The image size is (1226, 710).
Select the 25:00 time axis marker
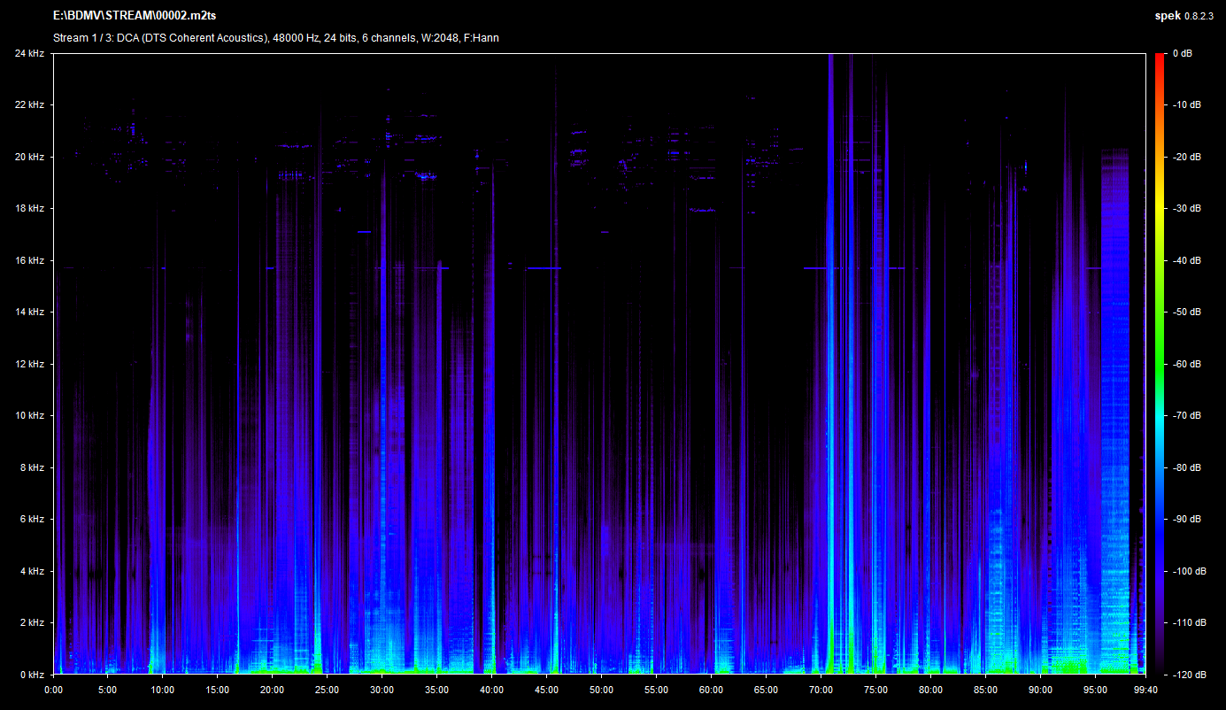click(327, 690)
